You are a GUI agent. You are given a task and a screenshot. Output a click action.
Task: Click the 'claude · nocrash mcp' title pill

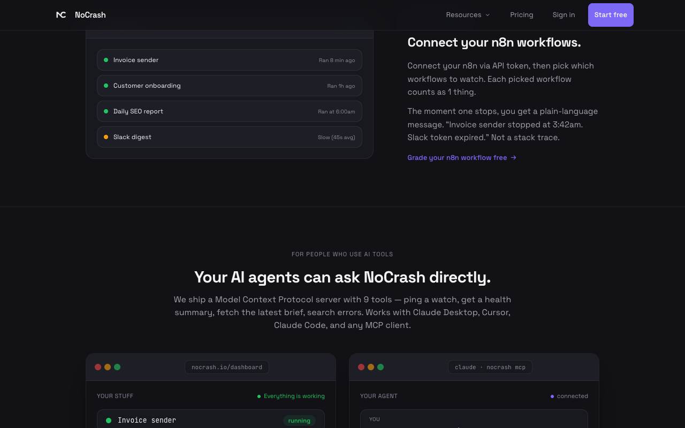[490, 367]
